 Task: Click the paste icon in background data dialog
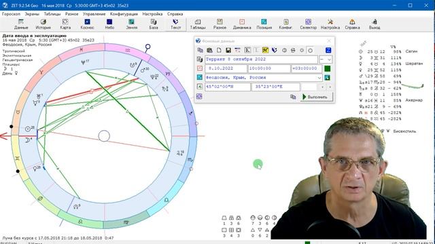209,50
